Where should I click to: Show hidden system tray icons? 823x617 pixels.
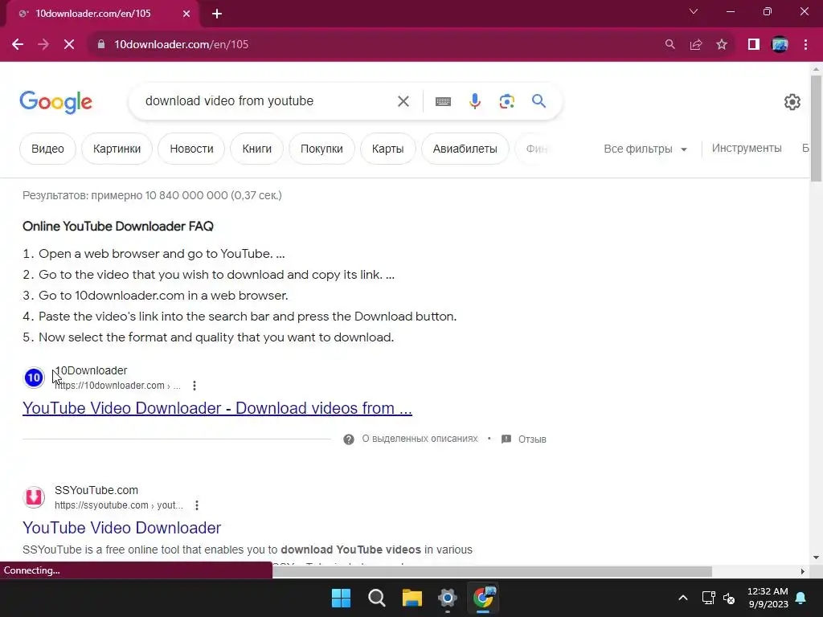pos(683,598)
